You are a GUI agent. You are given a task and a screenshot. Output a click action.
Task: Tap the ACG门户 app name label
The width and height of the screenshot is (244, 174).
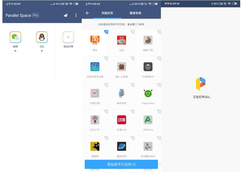[x=95, y=130]
